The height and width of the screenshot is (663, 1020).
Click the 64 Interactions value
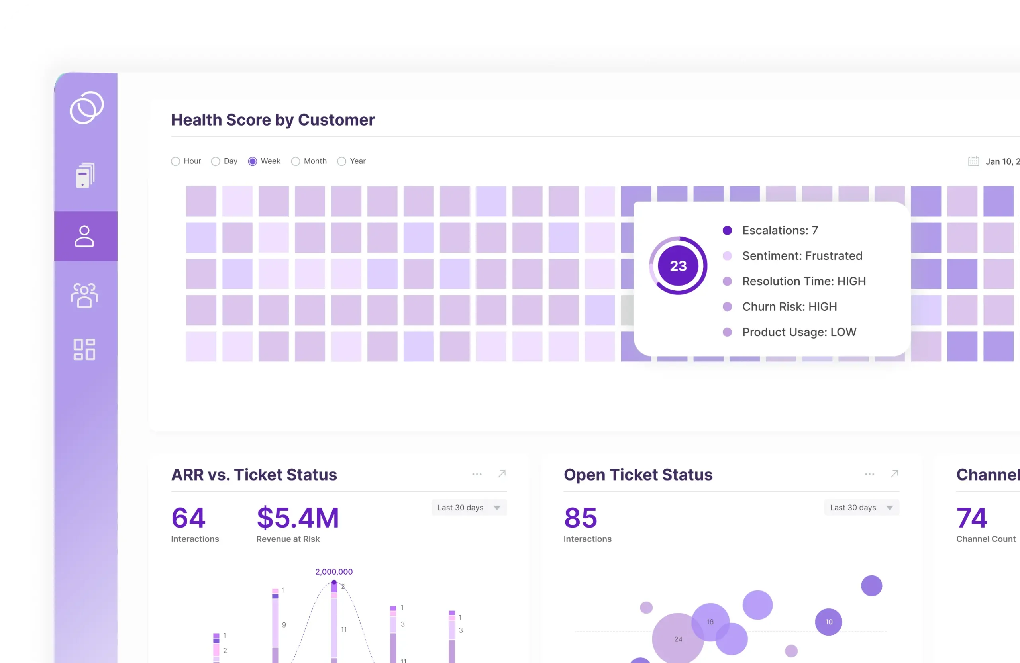click(x=188, y=518)
